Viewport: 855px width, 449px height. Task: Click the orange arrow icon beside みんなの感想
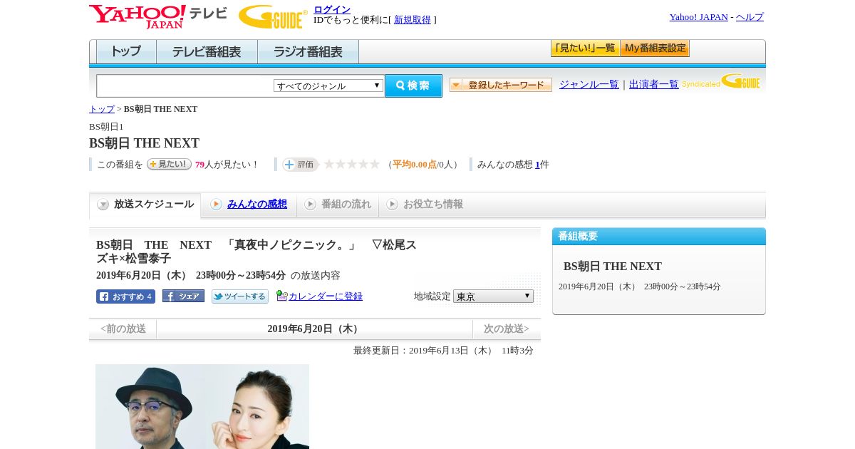(x=217, y=205)
